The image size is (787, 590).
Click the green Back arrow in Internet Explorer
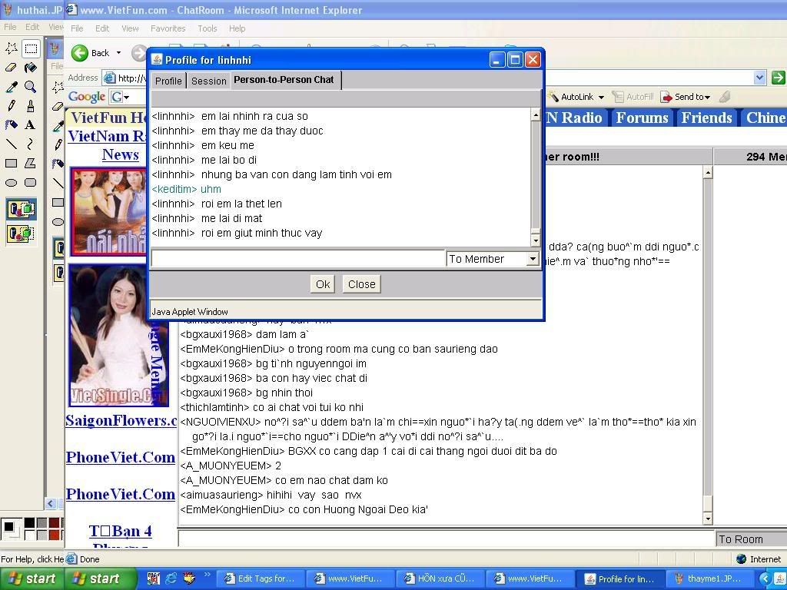point(80,53)
